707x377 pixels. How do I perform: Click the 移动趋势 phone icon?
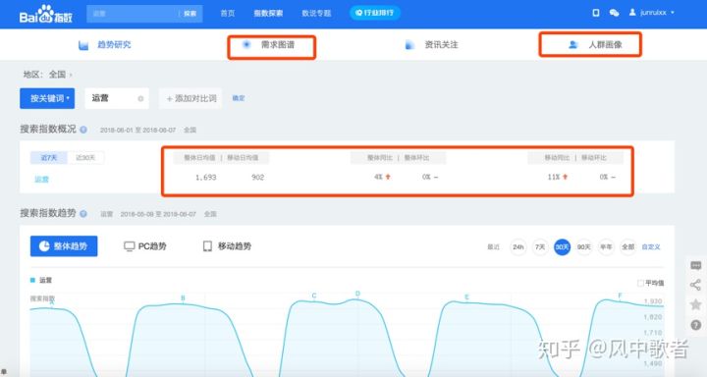tap(207, 246)
